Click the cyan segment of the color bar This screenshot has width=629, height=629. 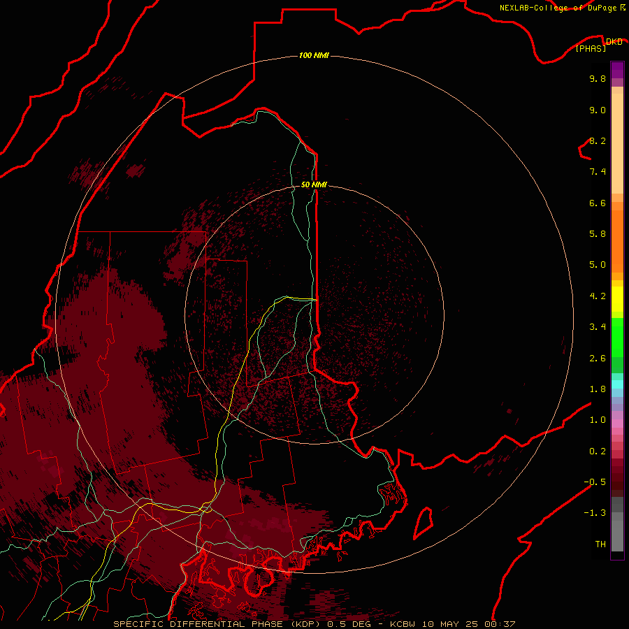(617, 384)
